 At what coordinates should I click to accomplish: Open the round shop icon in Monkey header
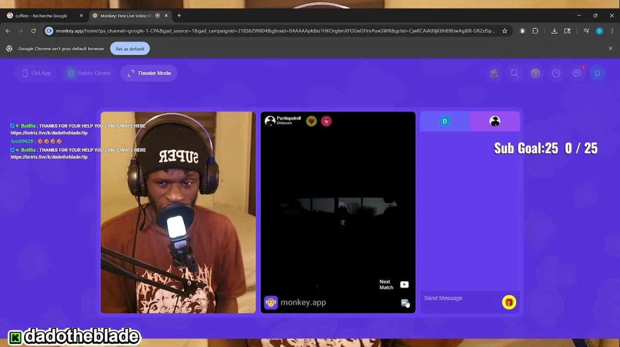coord(535,73)
